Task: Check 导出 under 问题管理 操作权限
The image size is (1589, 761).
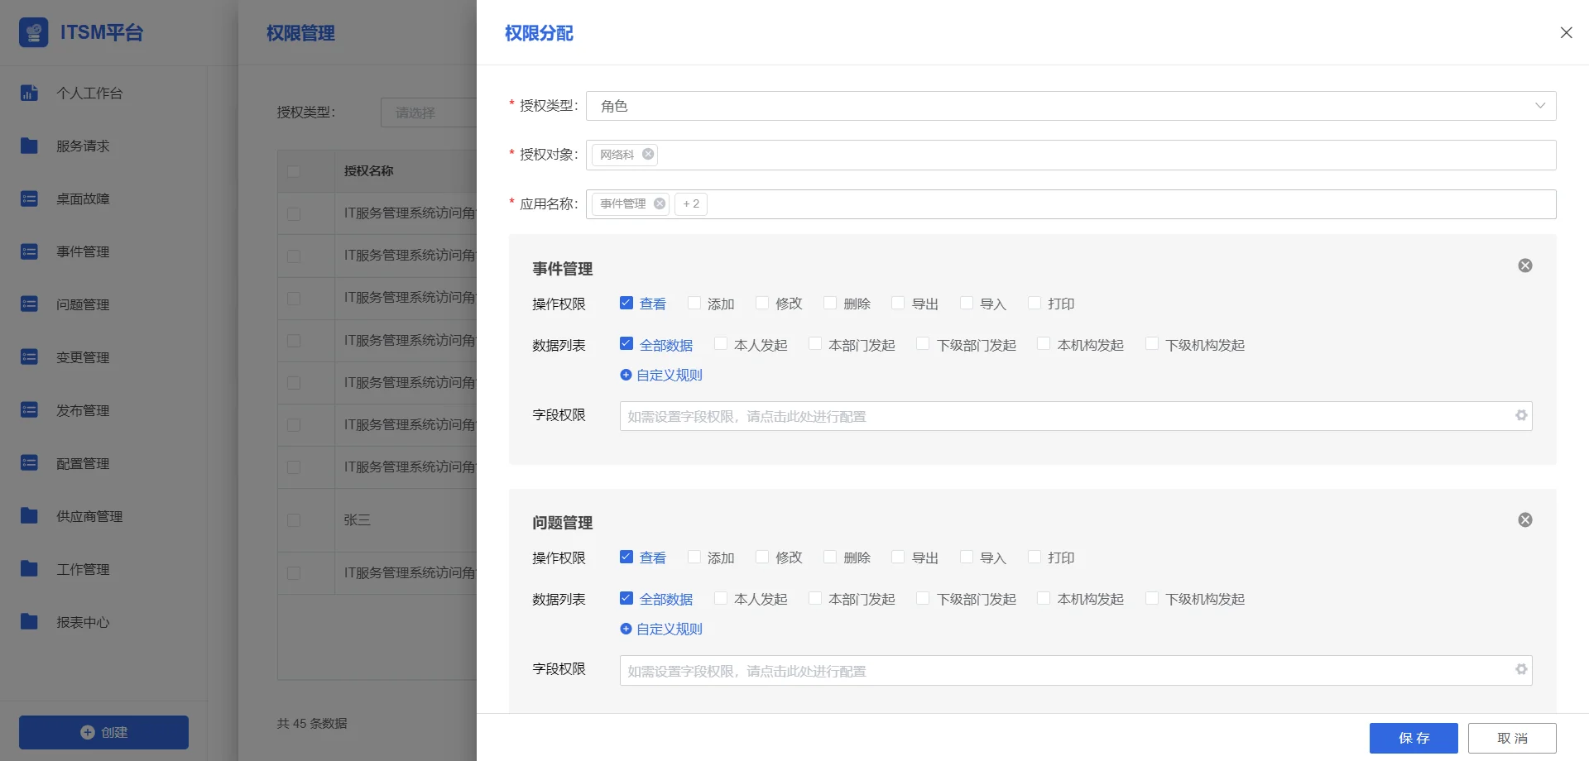Action: (898, 557)
